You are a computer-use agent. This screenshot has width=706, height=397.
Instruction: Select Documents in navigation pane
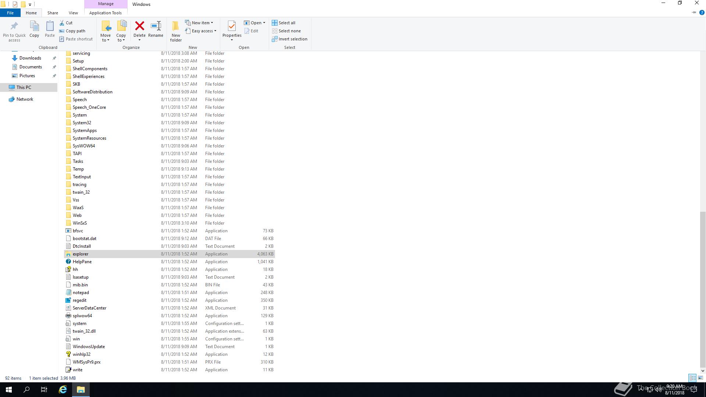[x=31, y=67]
